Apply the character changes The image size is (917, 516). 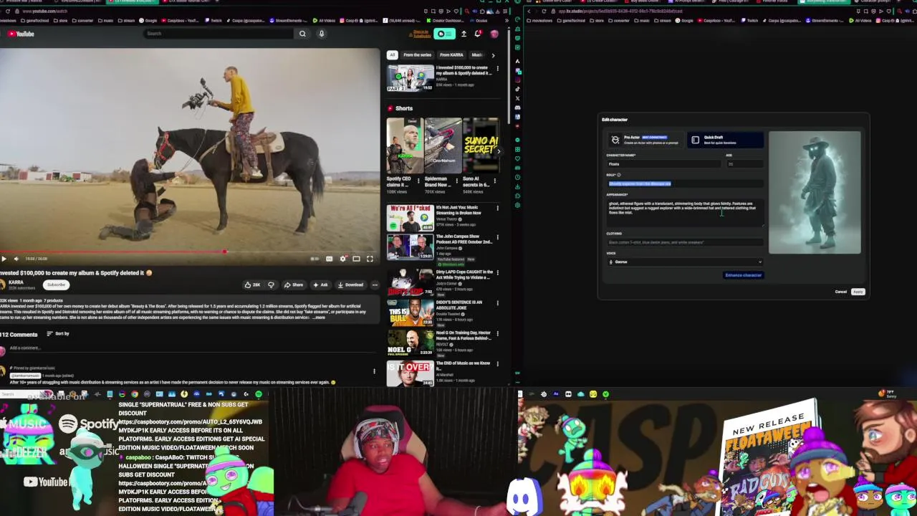tap(858, 292)
